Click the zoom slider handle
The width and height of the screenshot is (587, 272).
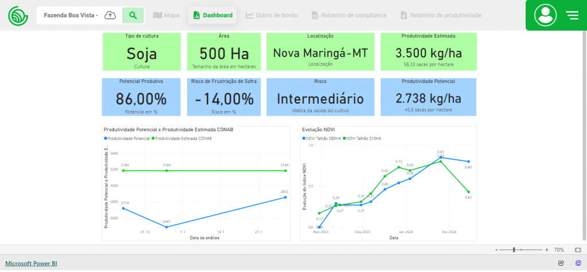click(x=514, y=250)
